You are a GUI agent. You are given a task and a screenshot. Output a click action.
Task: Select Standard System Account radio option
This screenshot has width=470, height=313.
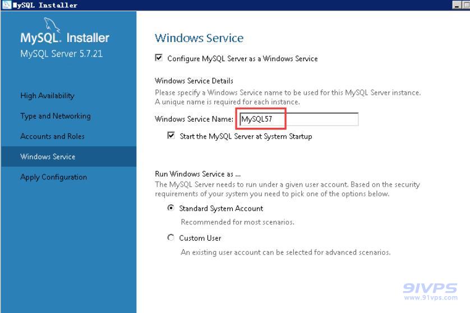tap(171, 208)
